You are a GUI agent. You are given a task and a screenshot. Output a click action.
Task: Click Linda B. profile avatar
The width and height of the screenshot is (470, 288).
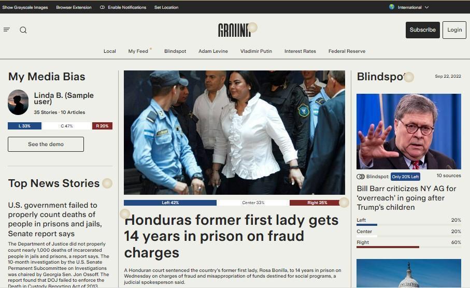pos(18,102)
